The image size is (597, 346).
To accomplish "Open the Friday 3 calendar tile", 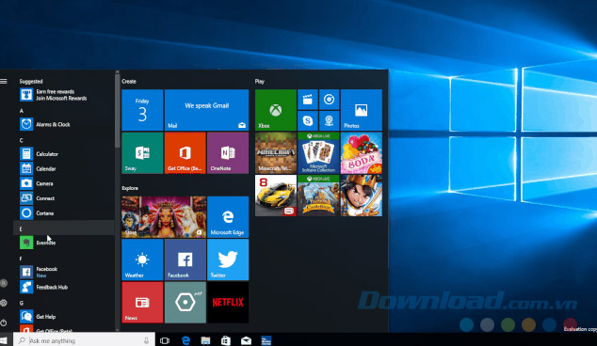I will (x=142, y=110).
